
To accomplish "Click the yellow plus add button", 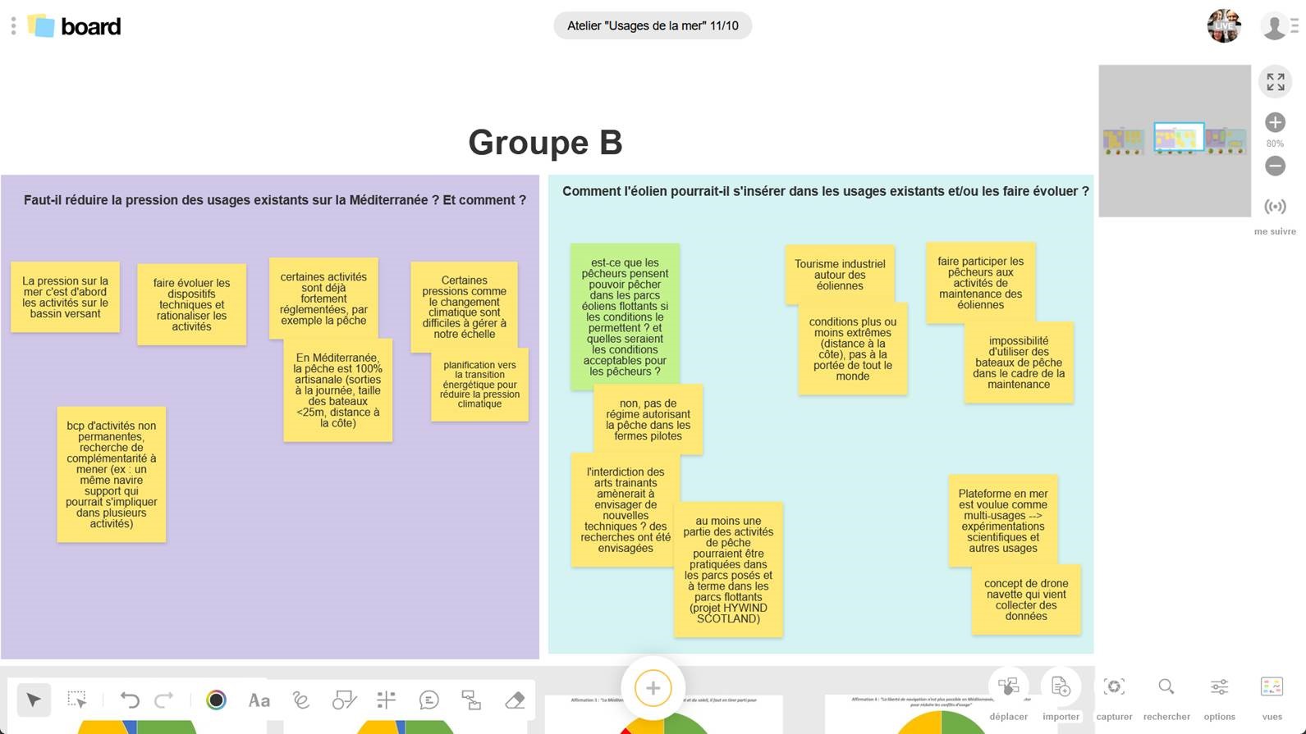I will [653, 688].
